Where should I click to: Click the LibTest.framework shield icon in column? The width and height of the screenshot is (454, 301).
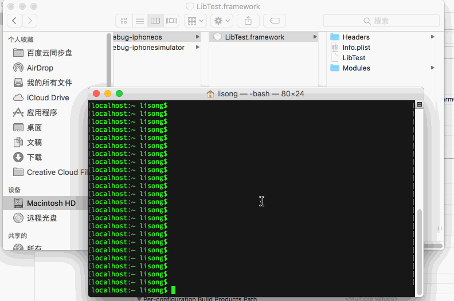217,37
